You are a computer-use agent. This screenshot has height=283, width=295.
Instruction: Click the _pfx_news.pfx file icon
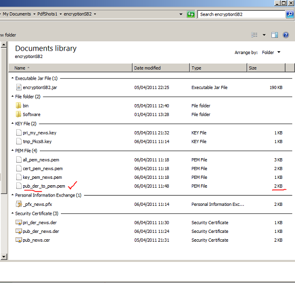pos(19,204)
